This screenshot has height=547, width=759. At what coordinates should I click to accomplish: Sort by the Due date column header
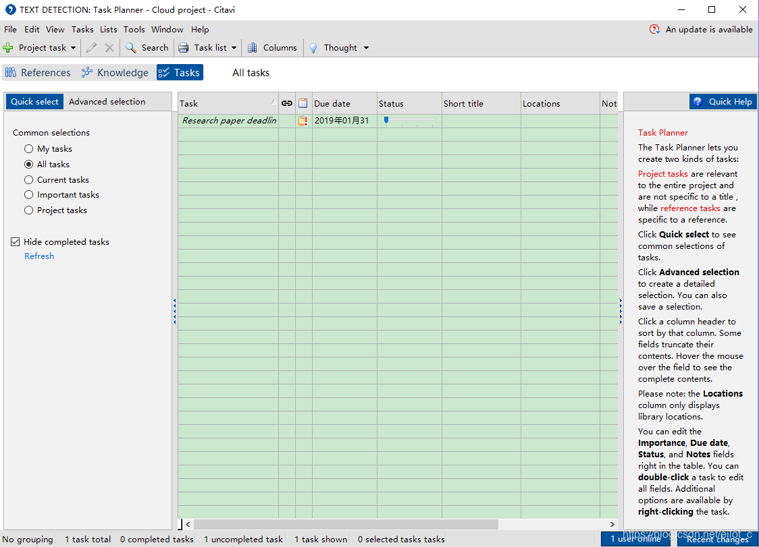coord(344,103)
